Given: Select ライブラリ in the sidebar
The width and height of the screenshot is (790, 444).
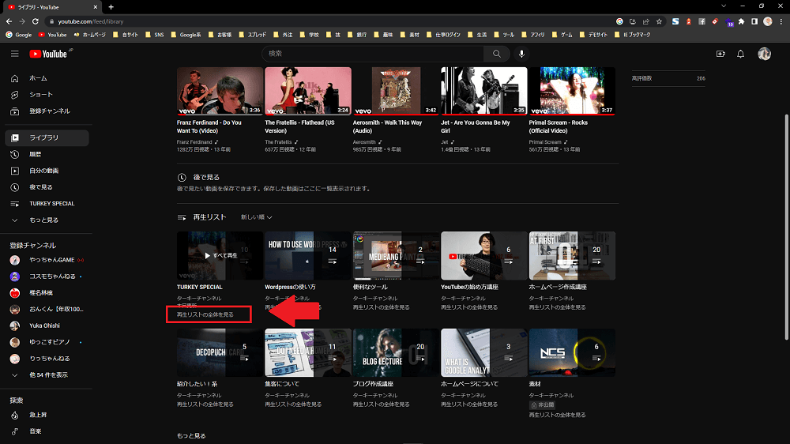Looking at the screenshot, I should [x=47, y=137].
